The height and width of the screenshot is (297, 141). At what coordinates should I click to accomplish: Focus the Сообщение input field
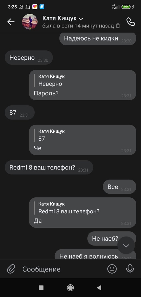tap(63, 269)
